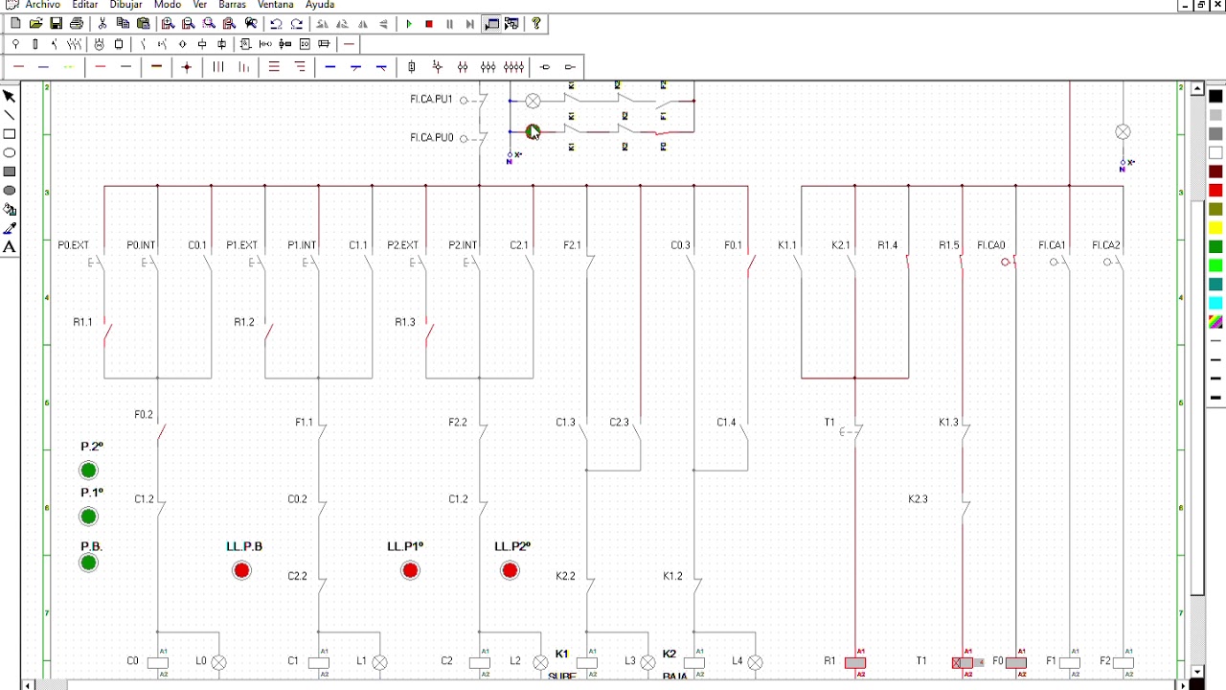Copy the selected components

123,23
